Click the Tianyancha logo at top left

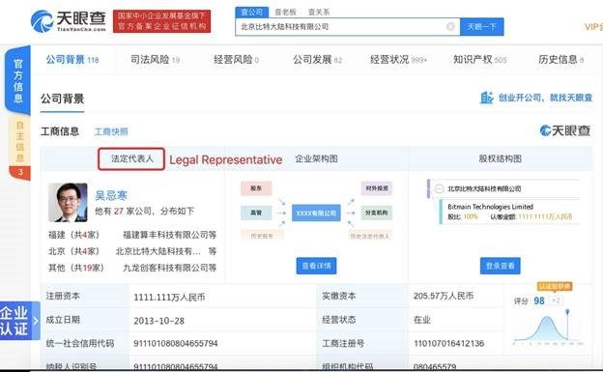point(69,20)
